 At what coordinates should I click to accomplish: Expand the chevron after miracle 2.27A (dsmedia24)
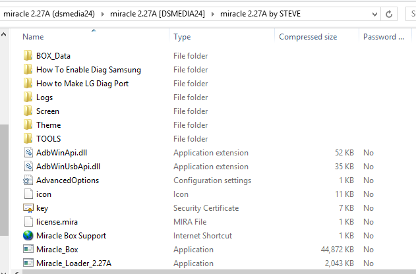[103, 14]
